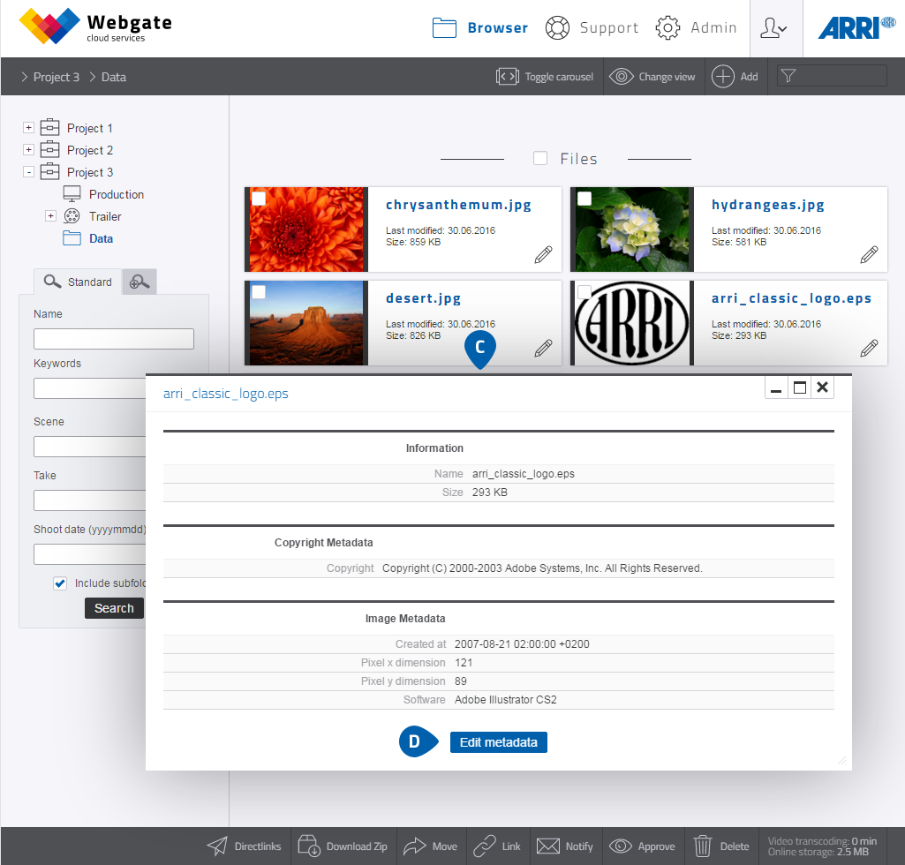This screenshot has height=865, width=905.
Task: Click the Keywords search field
Action: [x=90, y=388]
